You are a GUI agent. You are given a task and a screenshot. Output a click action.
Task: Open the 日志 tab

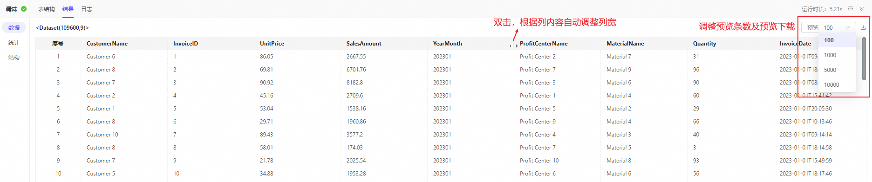click(87, 9)
